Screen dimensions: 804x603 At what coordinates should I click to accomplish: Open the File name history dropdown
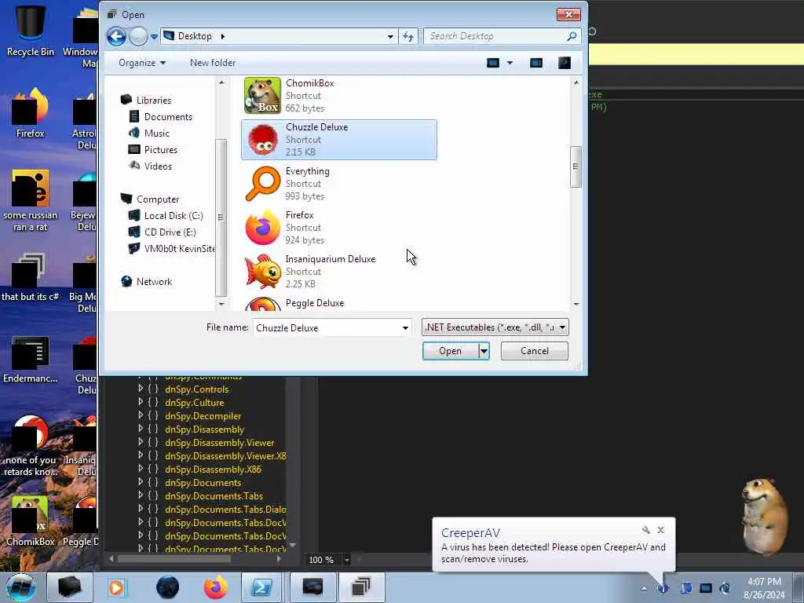405,328
